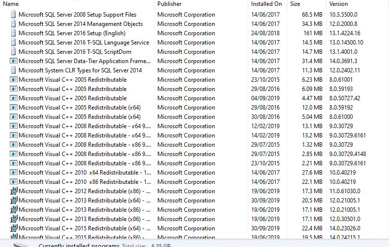
Task: Sort programs by the Version column header
Action: [339, 4]
